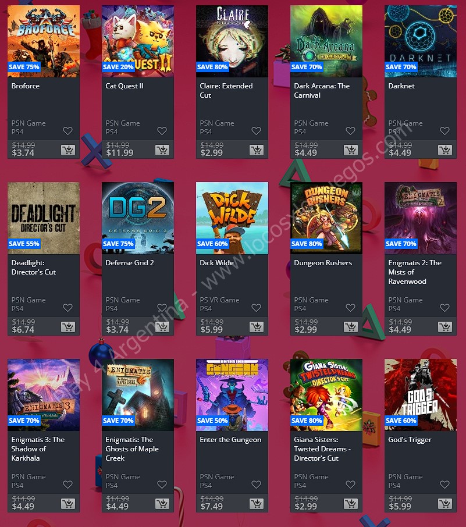Add God's Trigger to the cart
The height and width of the screenshot is (527, 466).
click(445, 504)
